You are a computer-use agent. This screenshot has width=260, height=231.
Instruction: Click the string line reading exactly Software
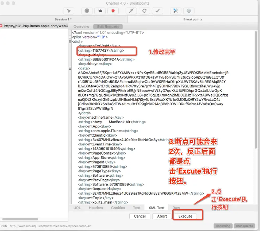click(101, 175)
